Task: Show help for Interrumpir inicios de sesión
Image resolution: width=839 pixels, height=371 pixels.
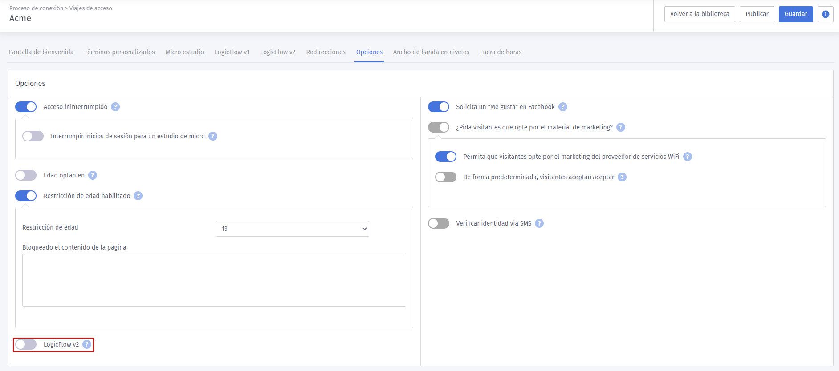Action: coord(213,136)
